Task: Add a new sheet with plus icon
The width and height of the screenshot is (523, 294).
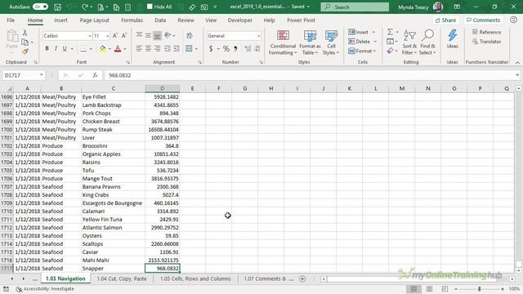Action: pos(302,278)
